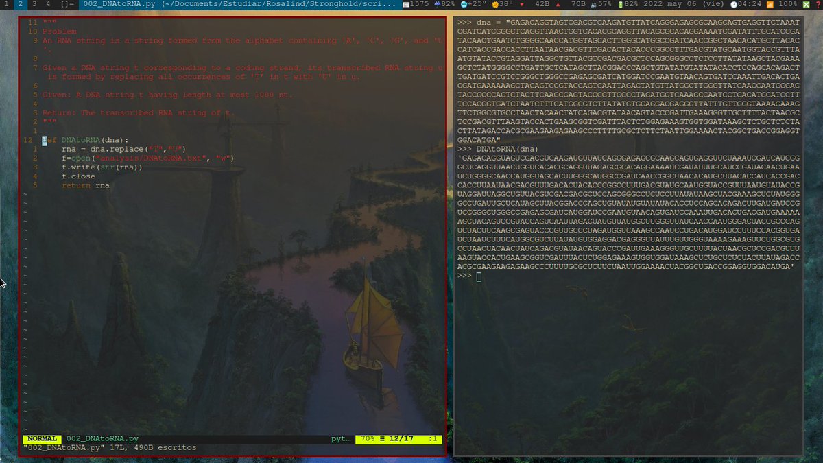The width and height of the screenshot is (823, 463).
Task: Click the CPU usage indicator icon
Action: (436, 4)
